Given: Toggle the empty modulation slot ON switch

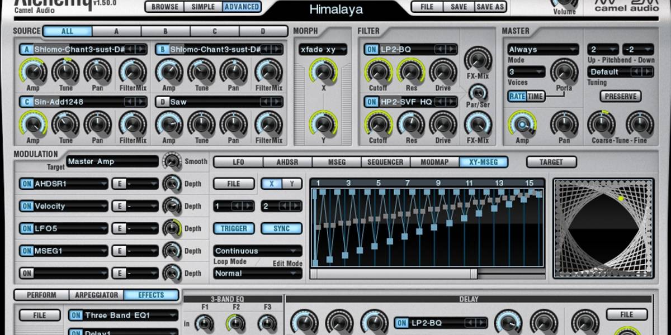Looking at the screenshot, I should tap(27, 273).
